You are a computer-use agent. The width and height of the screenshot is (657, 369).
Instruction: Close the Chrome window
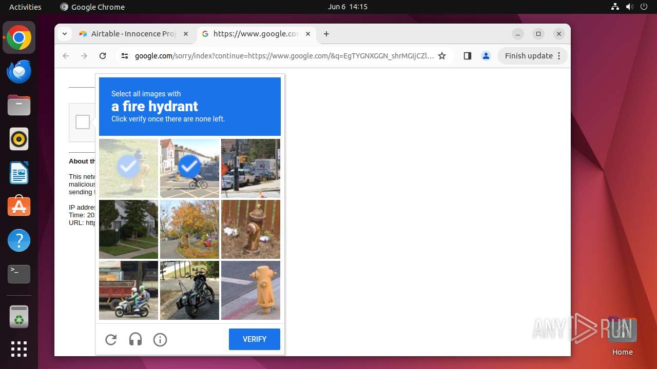click(559, 34)
